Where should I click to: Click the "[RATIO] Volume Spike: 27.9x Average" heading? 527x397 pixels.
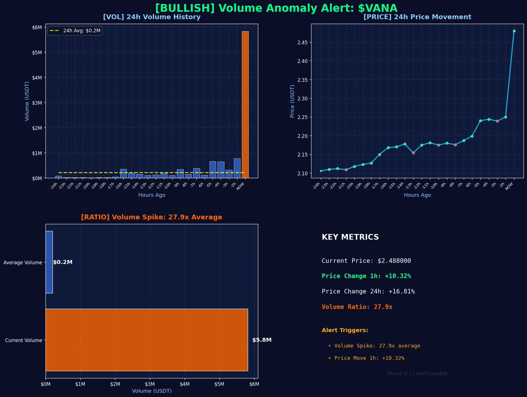(x=152, y=217)
